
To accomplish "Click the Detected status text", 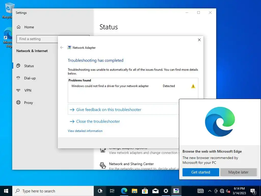I will pos(169,86).
